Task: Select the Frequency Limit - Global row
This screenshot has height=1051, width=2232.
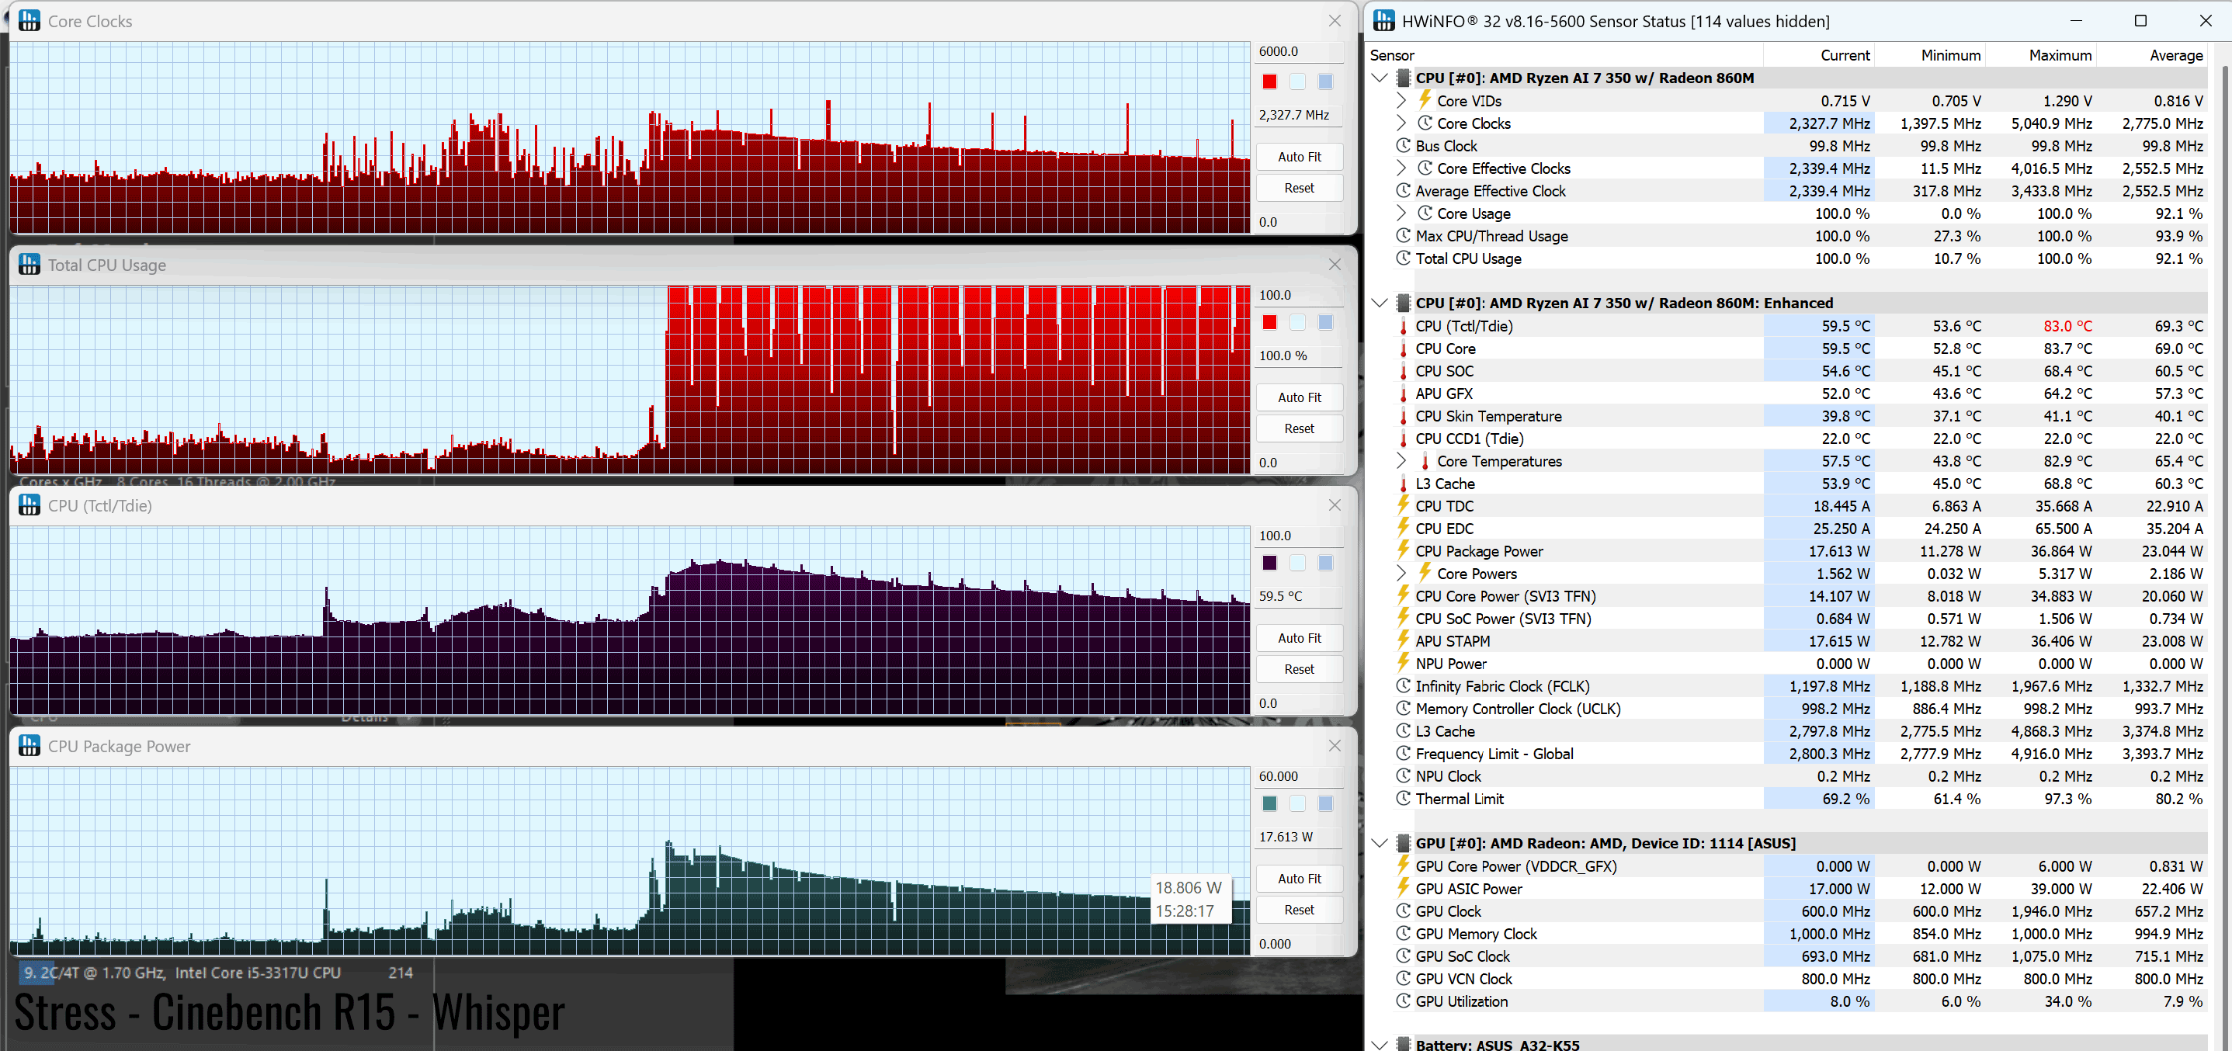Action: [1800, 754]
